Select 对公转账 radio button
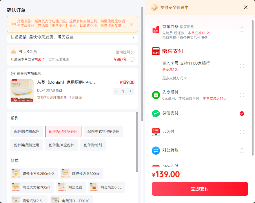 (242, 151)
